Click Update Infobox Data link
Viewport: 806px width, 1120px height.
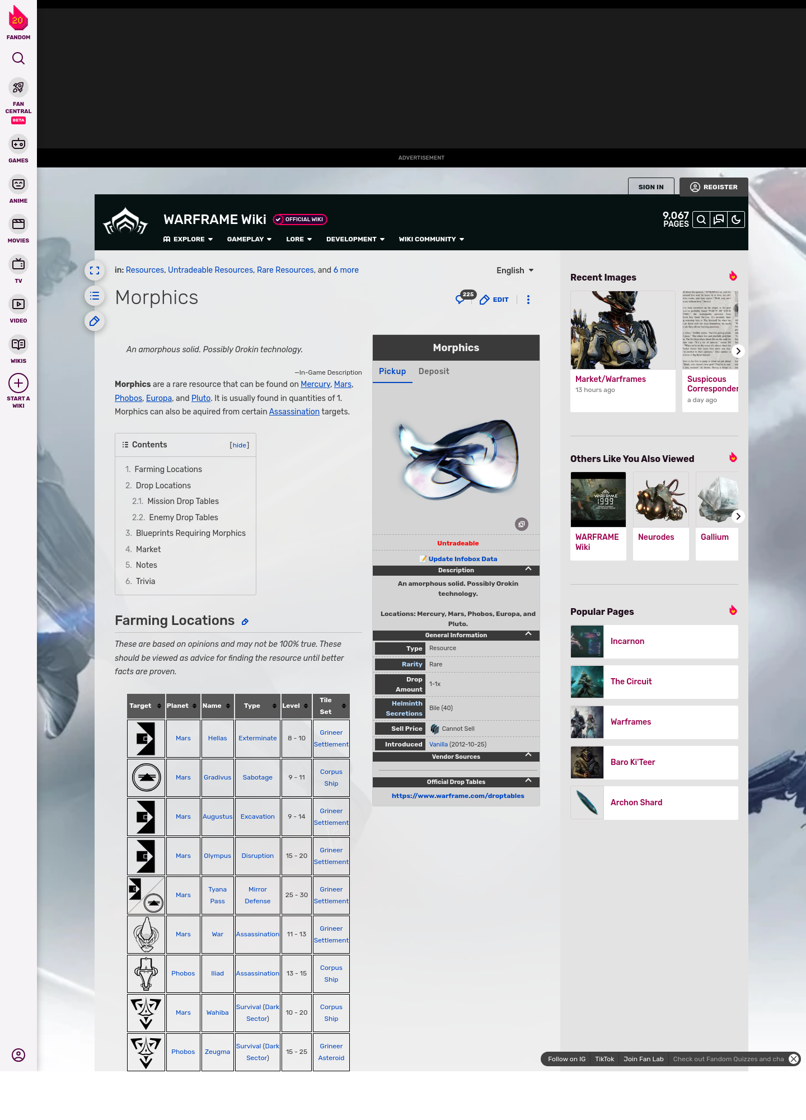[462, 559]
